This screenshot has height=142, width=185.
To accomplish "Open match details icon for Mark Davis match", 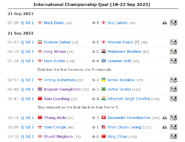I will pos(174,23).
